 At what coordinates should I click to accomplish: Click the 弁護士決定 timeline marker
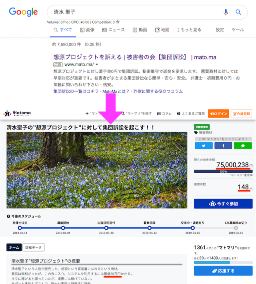click(x=20, y=228)
